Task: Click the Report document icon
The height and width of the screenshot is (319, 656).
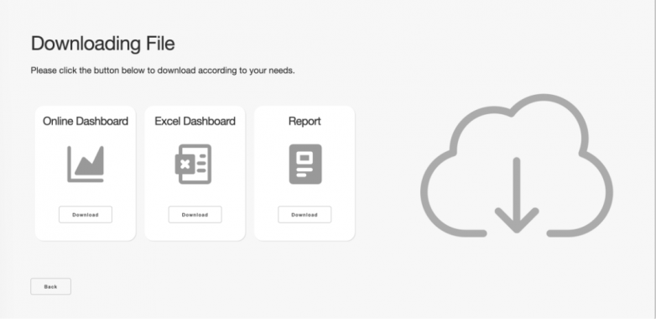Action: [305, 164]
